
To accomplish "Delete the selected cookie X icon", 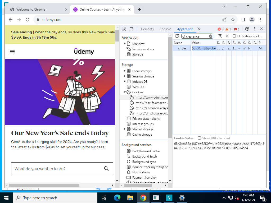I will [227, 36].
